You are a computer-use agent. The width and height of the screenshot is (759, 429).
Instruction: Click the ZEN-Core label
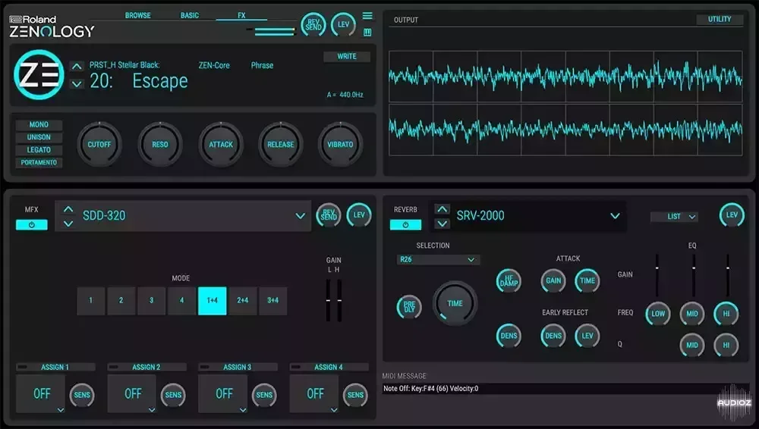[x=214, y=65]
